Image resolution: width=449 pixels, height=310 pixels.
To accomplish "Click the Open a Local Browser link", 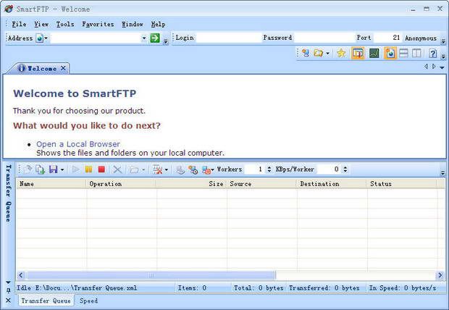I will (78, 144).
